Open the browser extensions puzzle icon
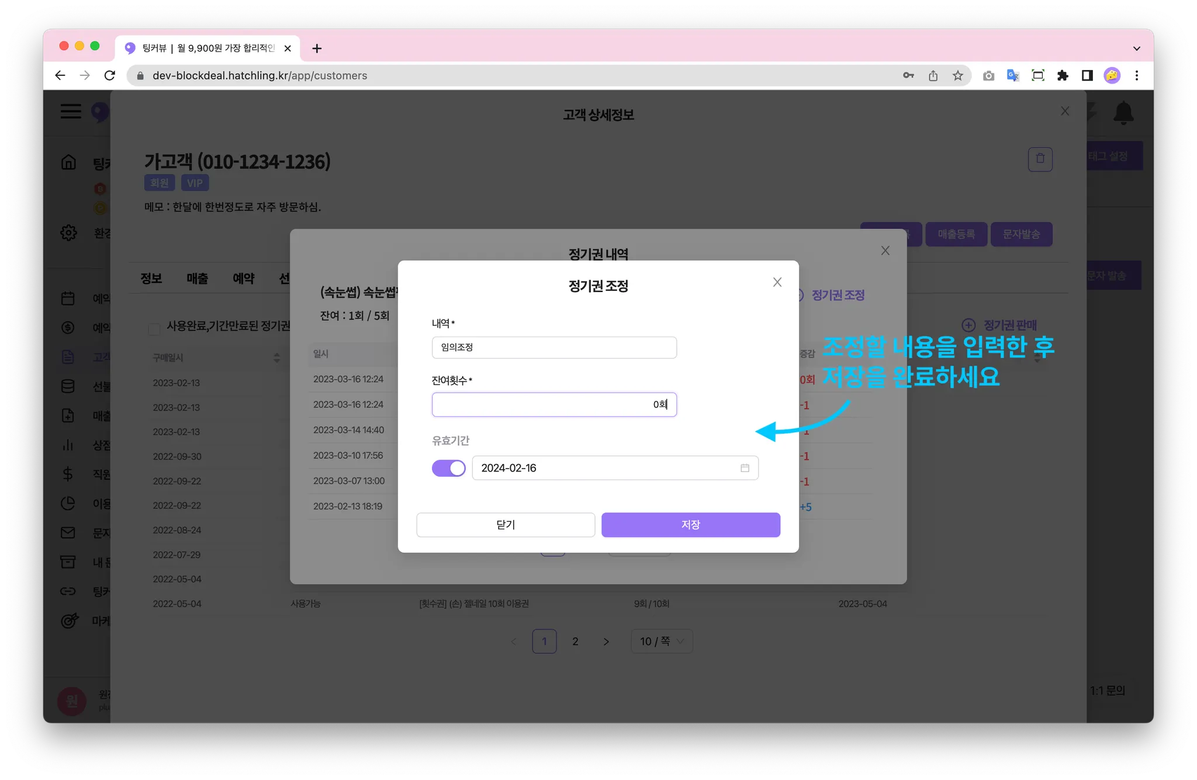This screenshot has width=1197, height=780. 1063,75
